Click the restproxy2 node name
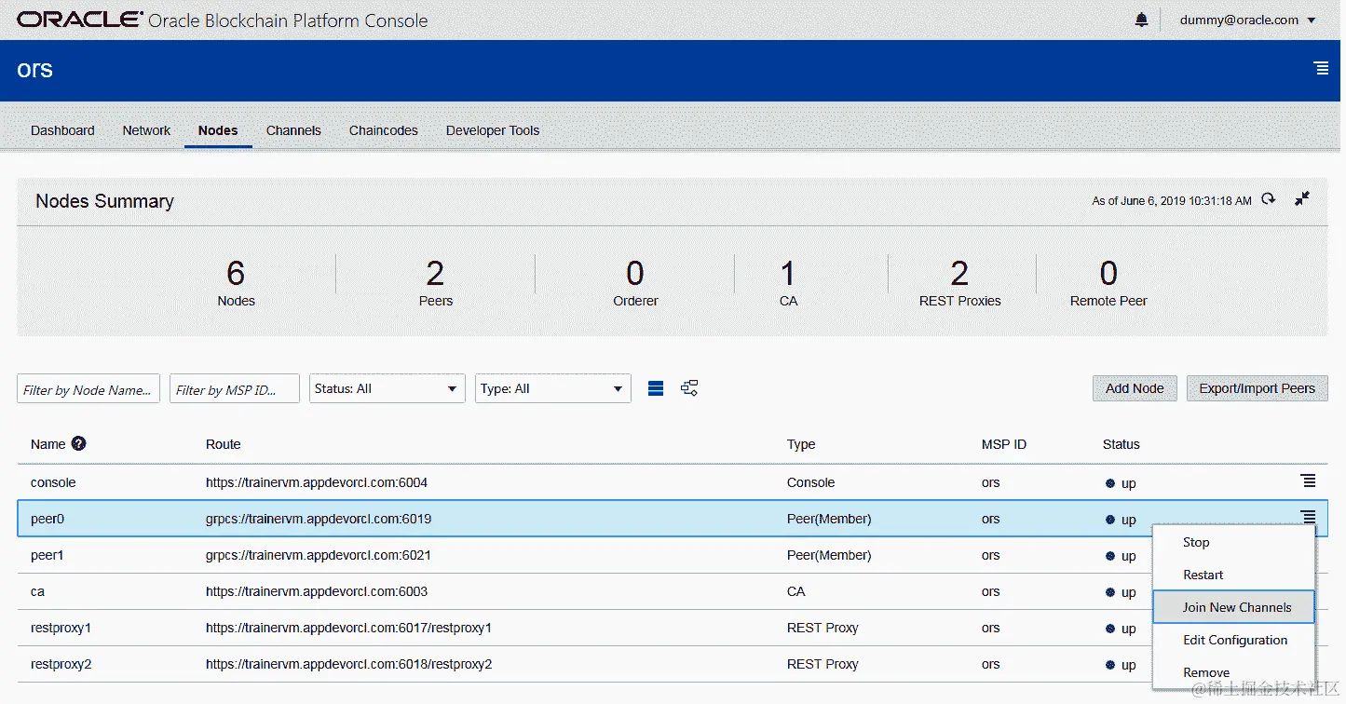This screenshot has width=1346, height=704. coord(61,664)
